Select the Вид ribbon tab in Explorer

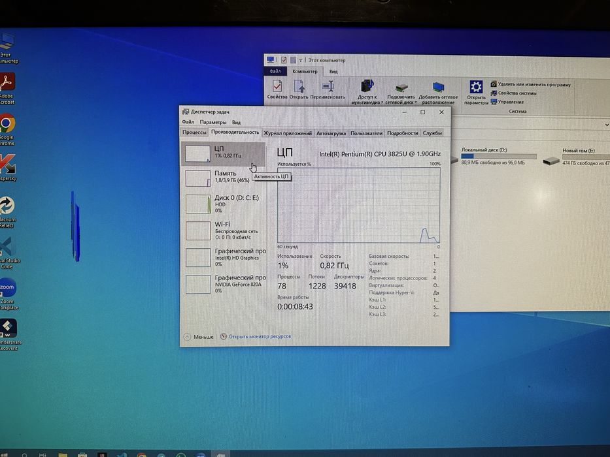pos(333,72)
